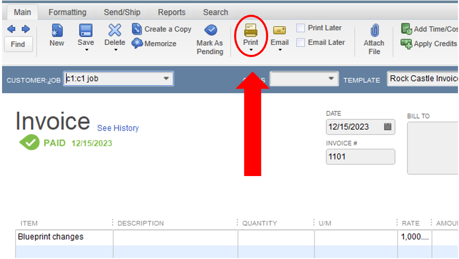
Task: Click the Delete X icon
Action: point(114,30)
